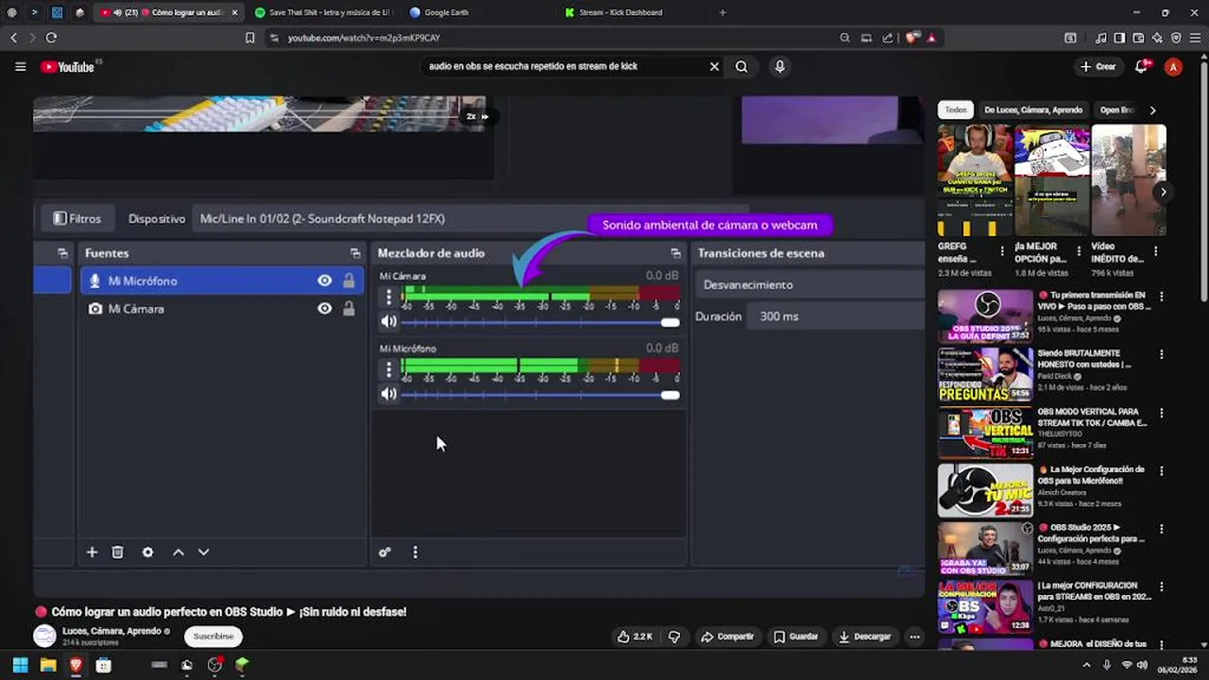Select De Luces, Cámara, Aprendo chip
This screenshot has width=1209, height=680.
1033,110
